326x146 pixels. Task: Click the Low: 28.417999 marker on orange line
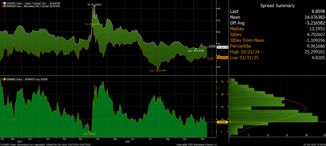tap(158, 68)
